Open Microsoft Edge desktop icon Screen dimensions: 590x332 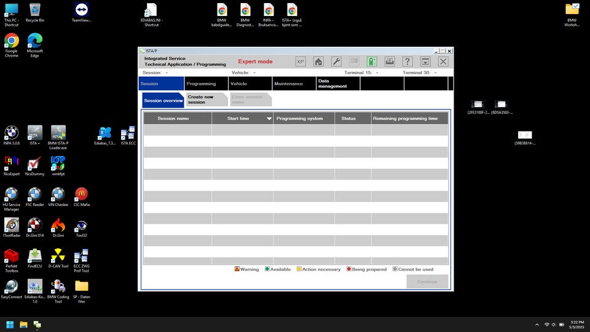pyautogui.click(x=34, y=45)
